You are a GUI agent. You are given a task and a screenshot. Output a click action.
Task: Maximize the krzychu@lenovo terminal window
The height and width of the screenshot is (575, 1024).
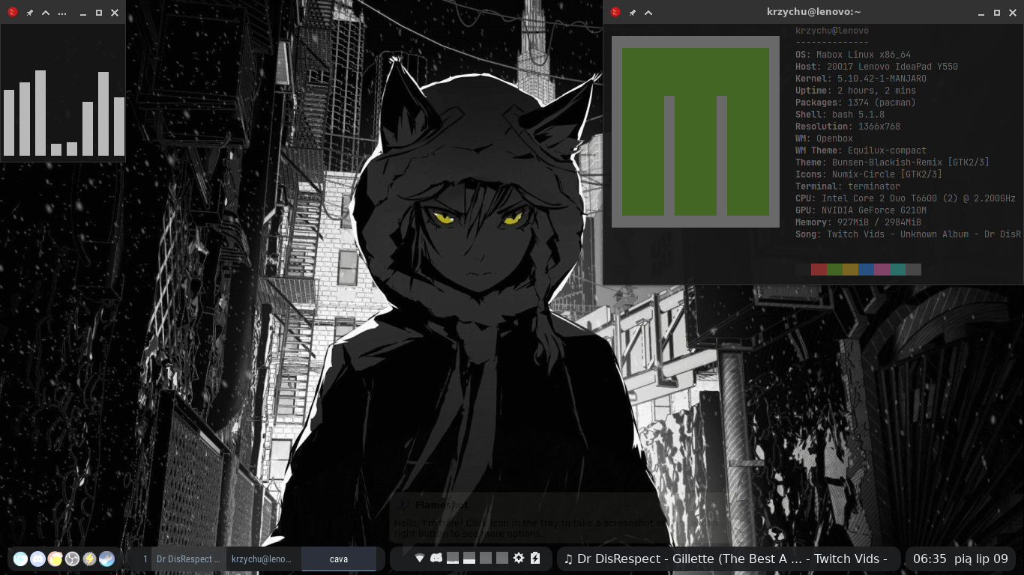tap(996, 13)
